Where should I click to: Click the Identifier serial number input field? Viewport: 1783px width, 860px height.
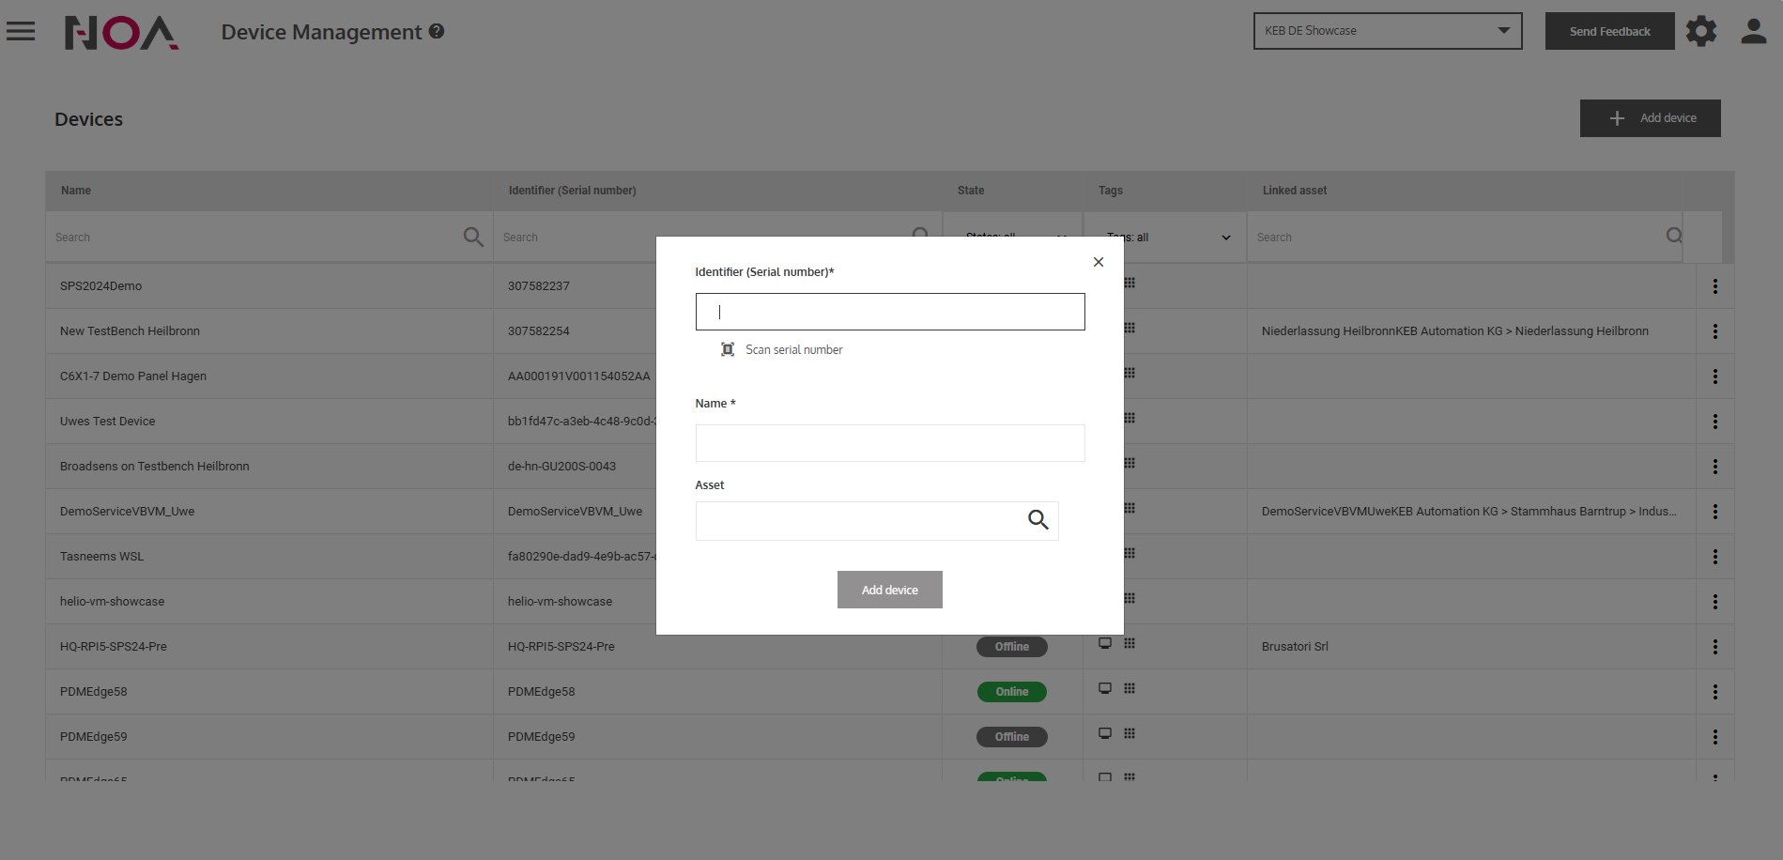(889, 312)
